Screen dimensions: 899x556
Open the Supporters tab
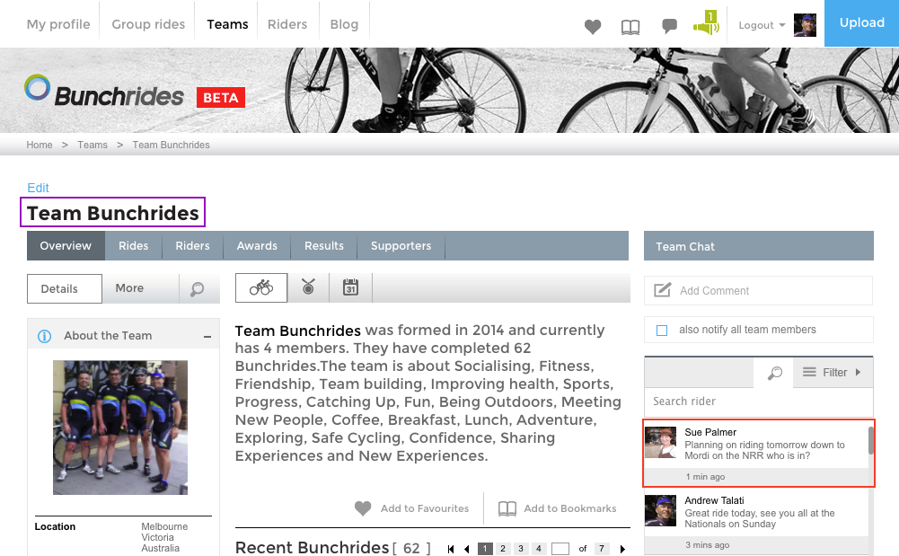click(401, 246)
